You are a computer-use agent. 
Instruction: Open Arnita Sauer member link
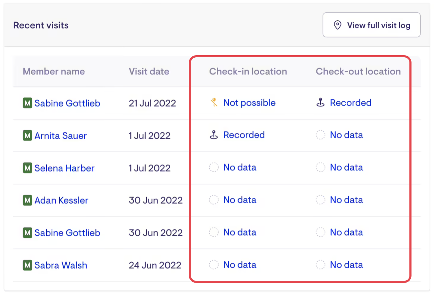pyautogui.click(x=61, y=136)
